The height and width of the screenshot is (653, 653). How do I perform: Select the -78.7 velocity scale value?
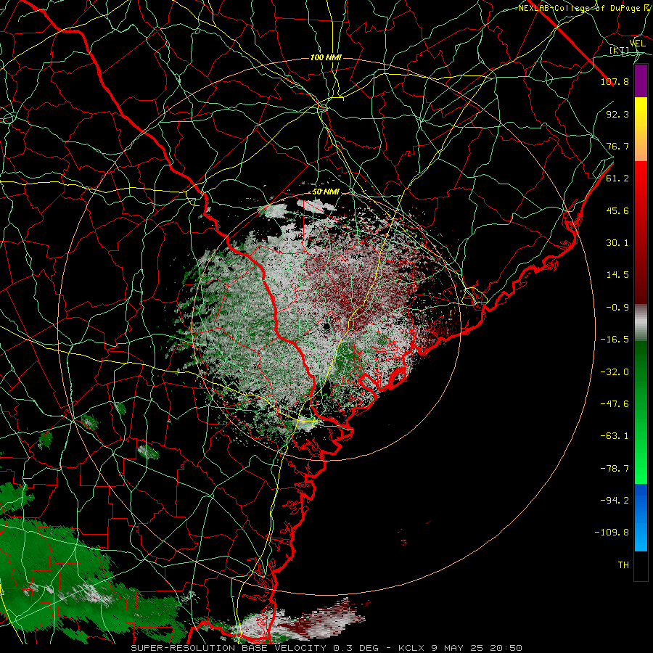pyautogui.click(x=615, y=469)
